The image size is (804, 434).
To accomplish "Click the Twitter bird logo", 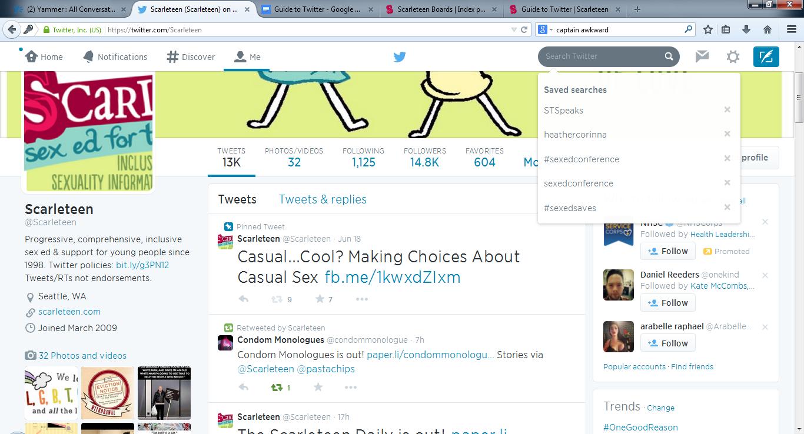I will [x=400, y=57].
